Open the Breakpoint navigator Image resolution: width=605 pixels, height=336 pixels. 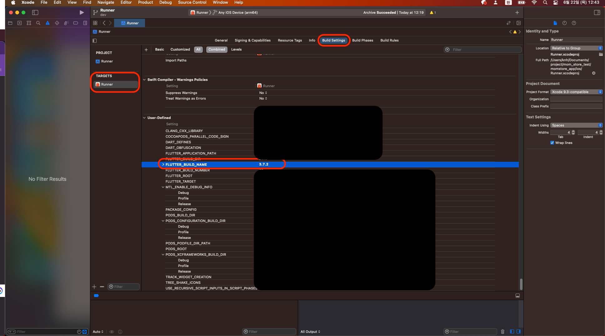[x=76, y=23]
